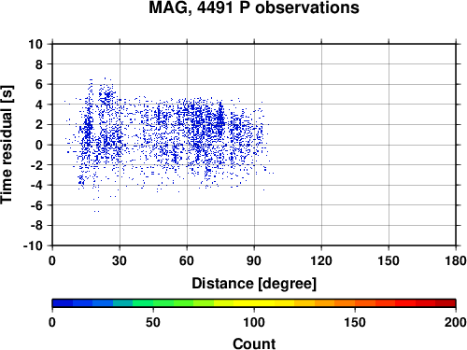Click the 'Distance [degree]' axis label
The height and width of the screenshot is (350, 467).
[254, 284]
